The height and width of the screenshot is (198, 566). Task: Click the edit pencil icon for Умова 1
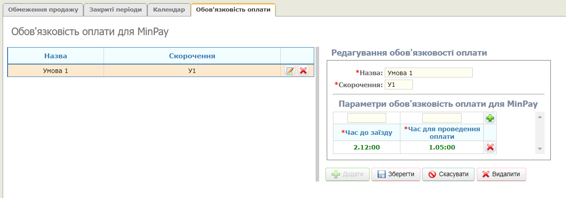pyautogui.click(x=290, y=71)
